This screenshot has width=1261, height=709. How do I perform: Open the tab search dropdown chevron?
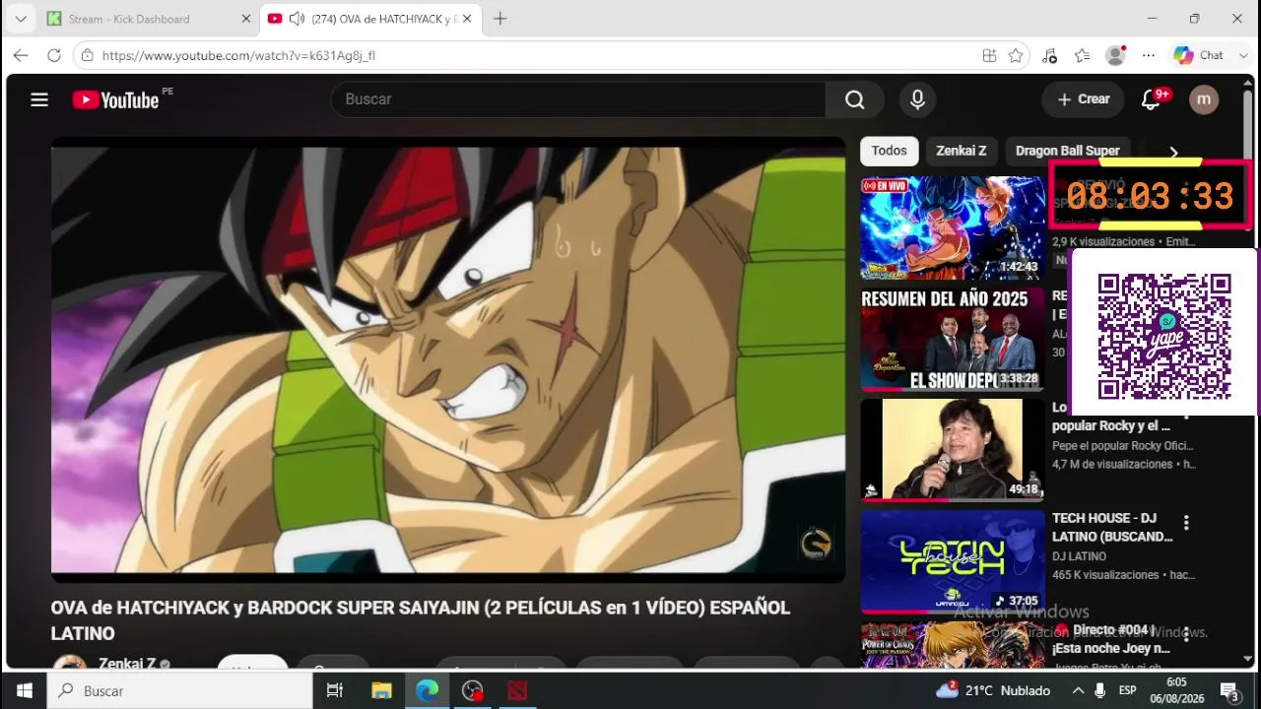point(20,19)
